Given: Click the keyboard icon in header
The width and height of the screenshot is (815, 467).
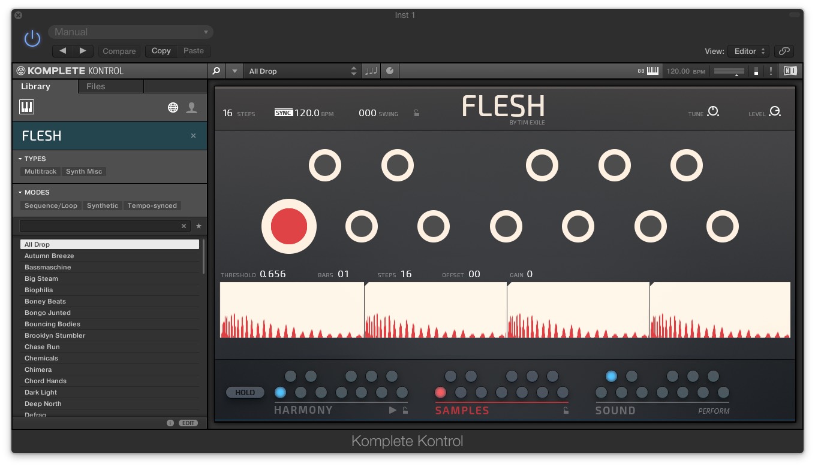Looking at the screenshot, I should tap(652, 71).
